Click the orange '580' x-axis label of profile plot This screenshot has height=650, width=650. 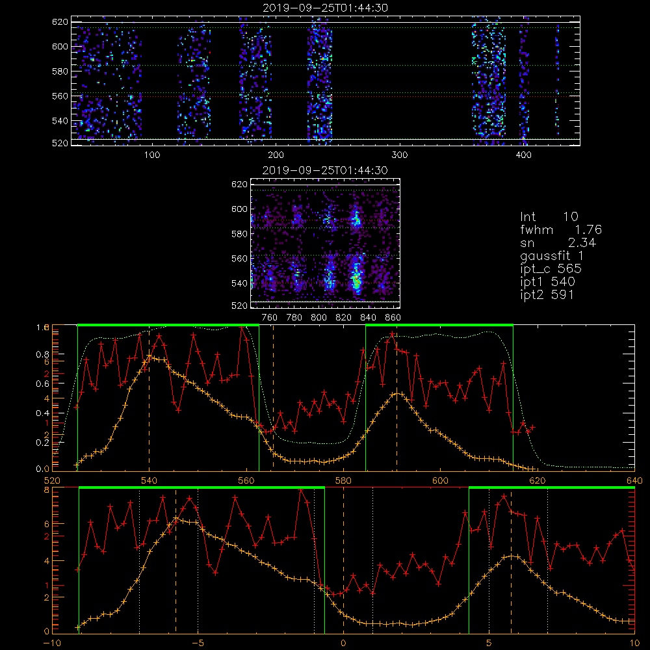coord(343,480)
